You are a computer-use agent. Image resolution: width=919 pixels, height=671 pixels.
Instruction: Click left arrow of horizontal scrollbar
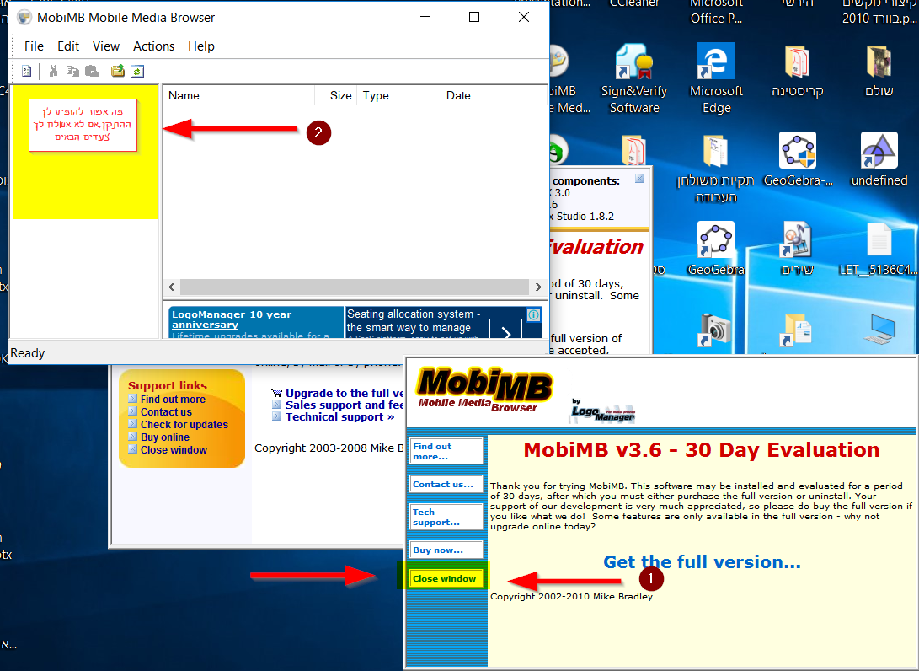(172, 287)
